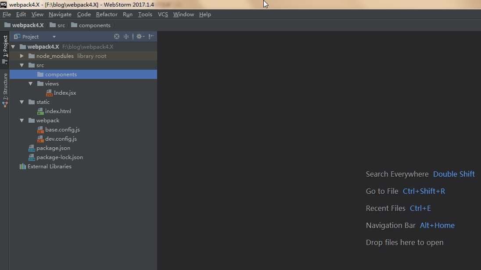Expand the node_modules folder
Screen dimensions: 481x270
pyautogui.click(x=22, y=56)
